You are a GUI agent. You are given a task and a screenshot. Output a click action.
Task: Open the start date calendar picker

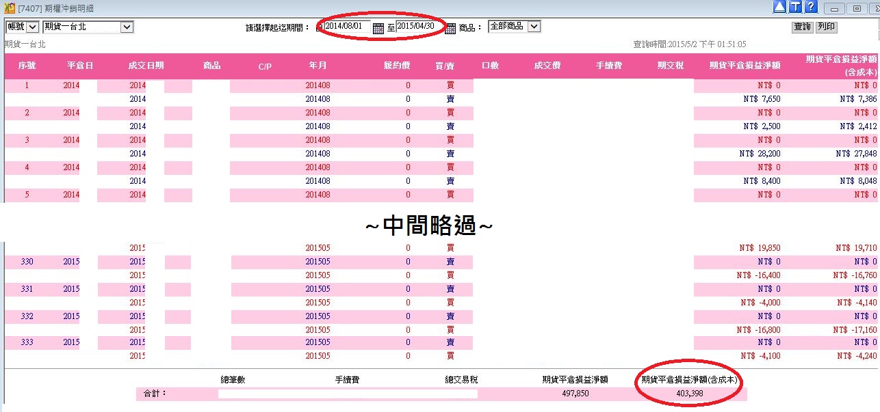click(x=378, y=28)
